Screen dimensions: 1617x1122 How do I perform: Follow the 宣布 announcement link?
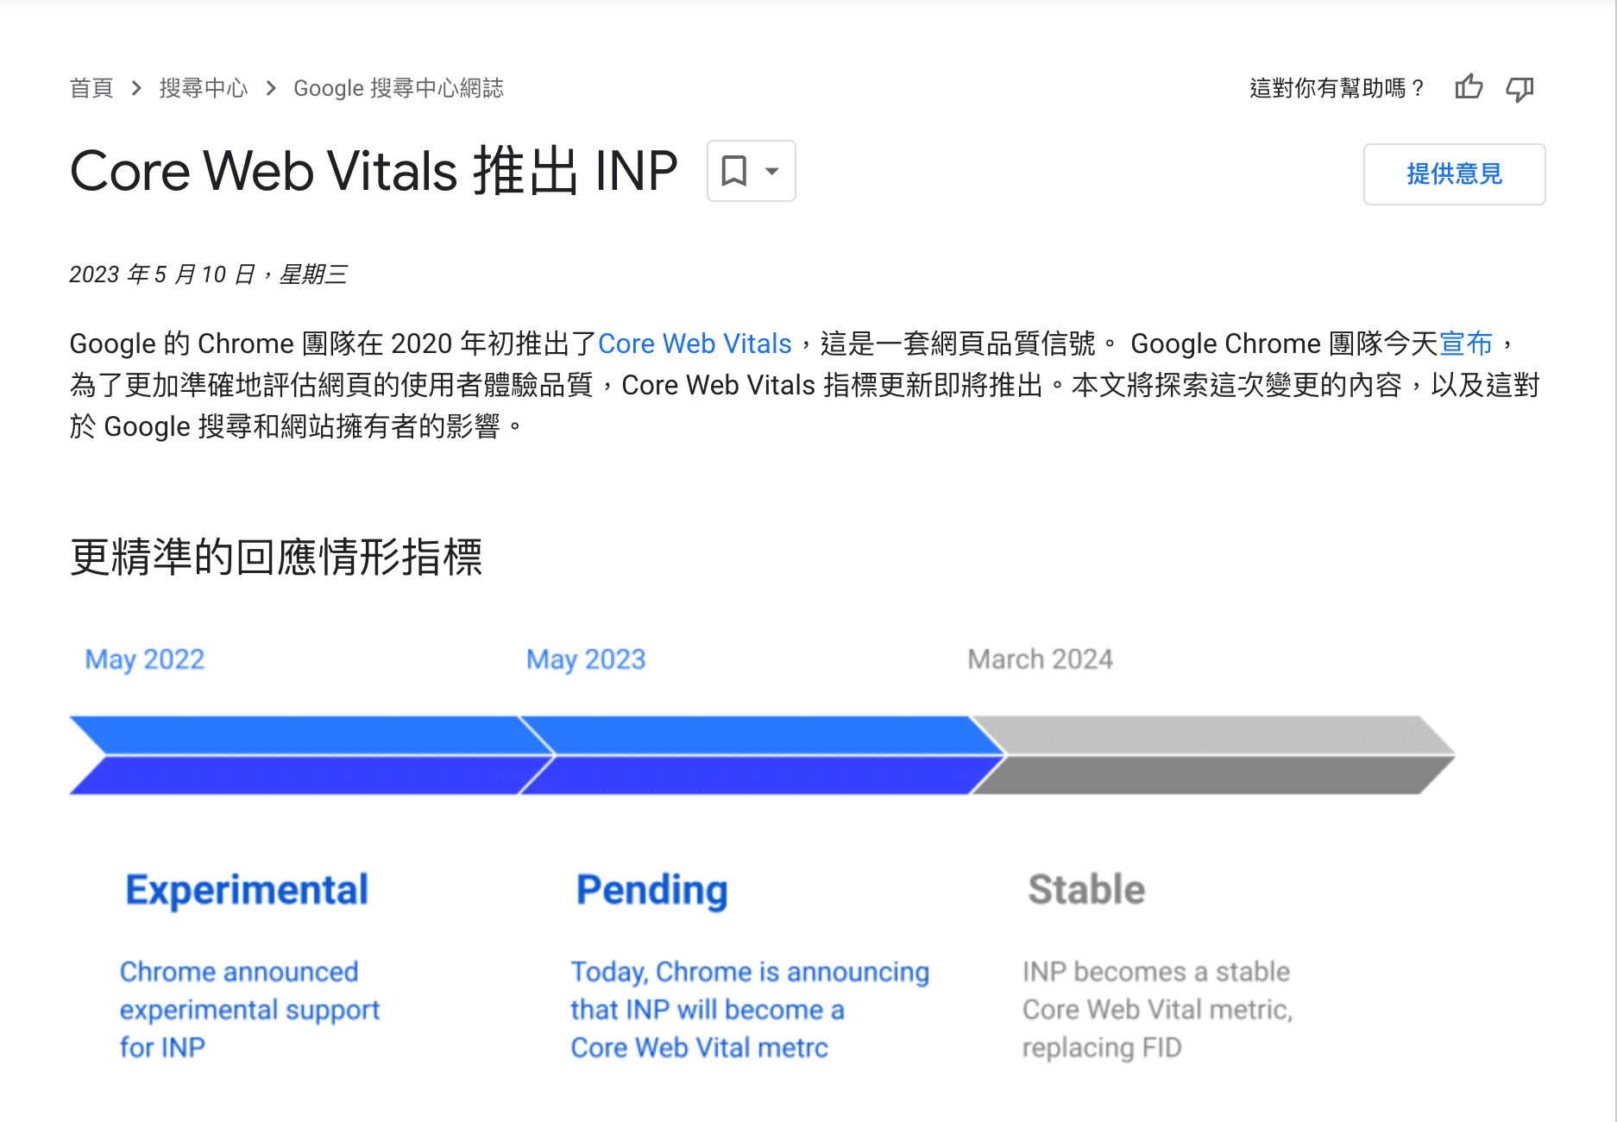1465,344
